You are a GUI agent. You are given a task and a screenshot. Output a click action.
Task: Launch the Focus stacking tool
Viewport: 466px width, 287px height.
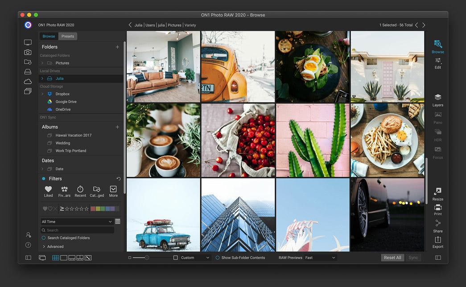click(x=438, y=153)
